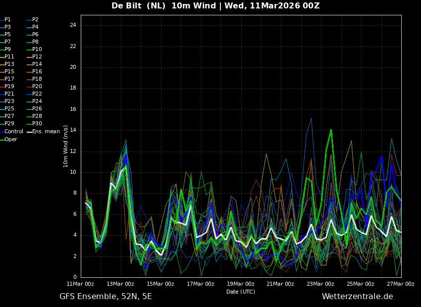Click the P16 legend label
The width and height of the screenshot is (421, 307).
point(37,72)
